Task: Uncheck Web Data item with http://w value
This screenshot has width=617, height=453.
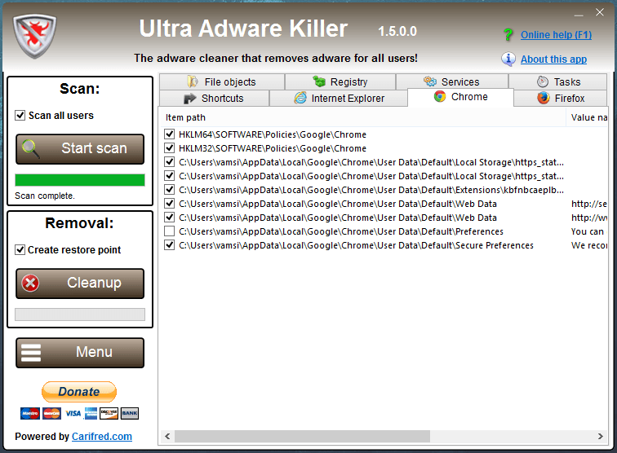Action: click(169, 218)
